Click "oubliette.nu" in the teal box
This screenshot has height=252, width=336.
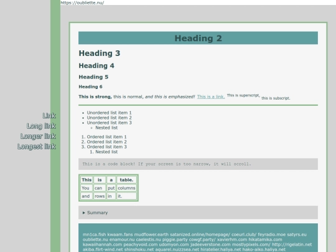pos(95,240)
